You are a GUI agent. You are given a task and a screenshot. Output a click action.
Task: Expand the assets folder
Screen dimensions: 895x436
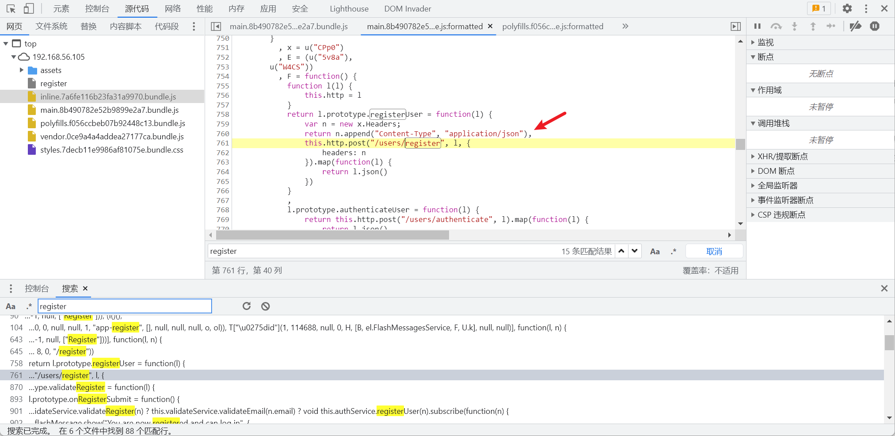(x=21, y=70)
